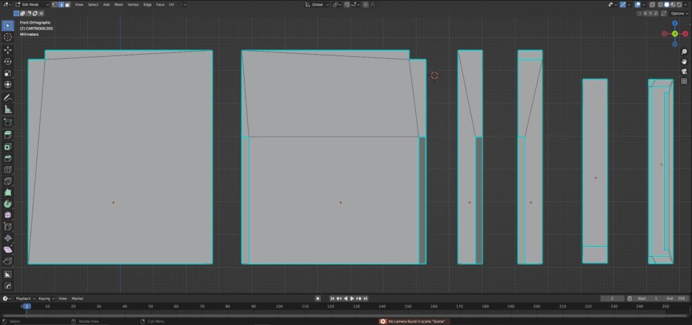Activate the Cursor tool
The width and height of the screenshot is (692, 325).
(x=8, y=37)
